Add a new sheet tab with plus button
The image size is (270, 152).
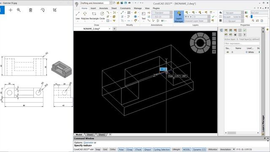click(x=110, y=134)
